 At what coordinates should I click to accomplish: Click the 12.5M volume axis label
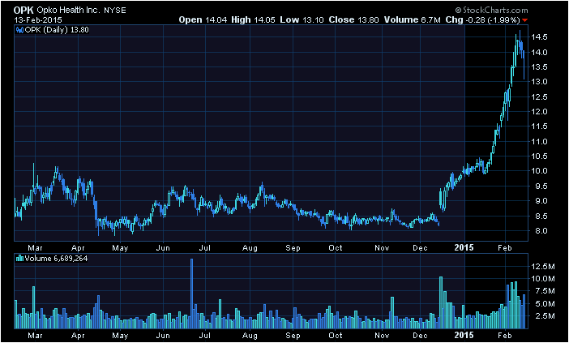(544, 267)
